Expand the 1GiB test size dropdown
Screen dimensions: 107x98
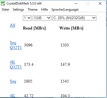point(42,18)
